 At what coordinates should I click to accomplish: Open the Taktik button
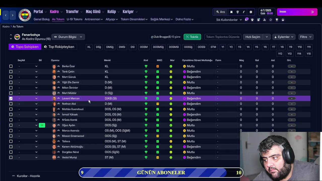click(x=192, y=37)
